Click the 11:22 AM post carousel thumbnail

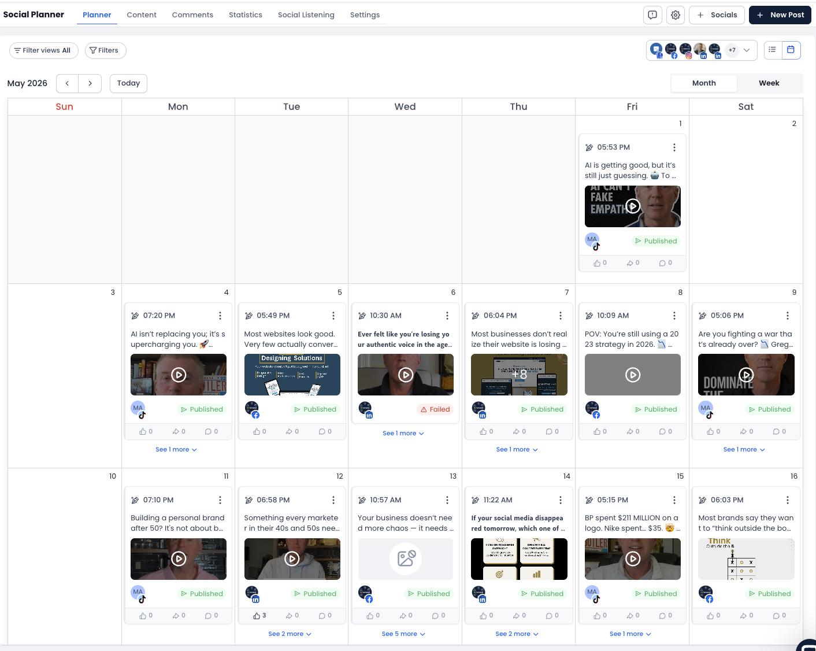519,559
